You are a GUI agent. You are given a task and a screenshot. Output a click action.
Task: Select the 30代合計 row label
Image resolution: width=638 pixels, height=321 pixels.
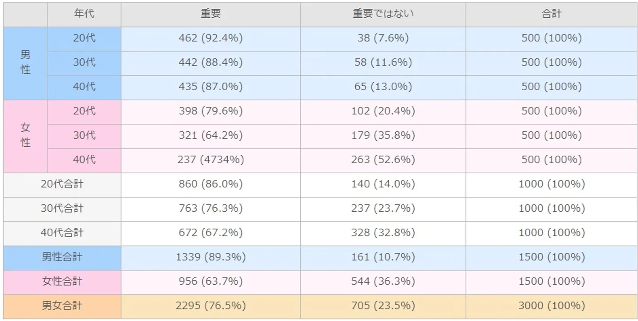62,209
